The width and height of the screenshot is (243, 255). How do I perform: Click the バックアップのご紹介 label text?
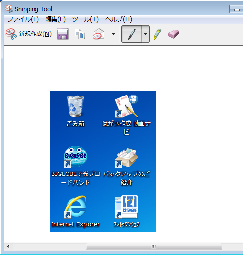(x=126, y=178)
